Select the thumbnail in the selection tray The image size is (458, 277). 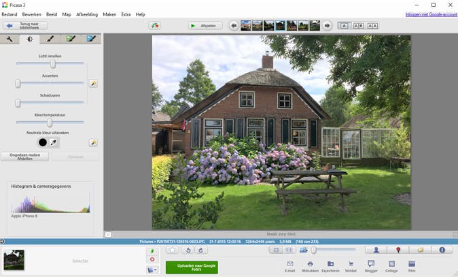coord(14,260)
